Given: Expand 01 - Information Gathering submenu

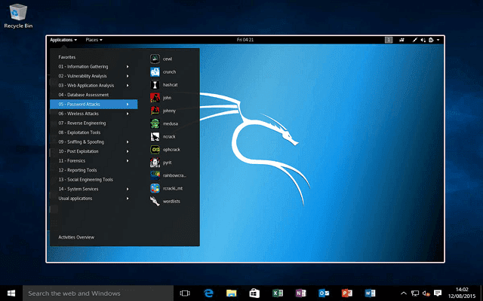Looking at the screenshot, I should 94,67.
